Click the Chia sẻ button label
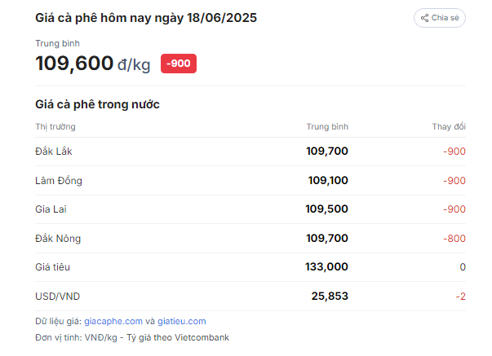The image size is (492, 356). 445,18
